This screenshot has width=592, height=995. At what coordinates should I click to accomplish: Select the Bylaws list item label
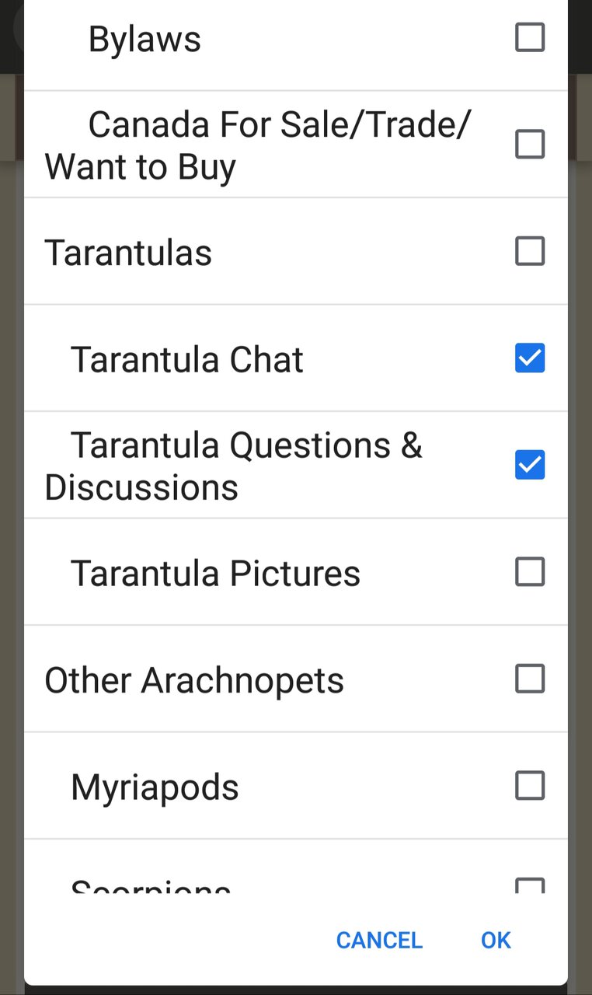pyautogui.click(x=145, y=39)
